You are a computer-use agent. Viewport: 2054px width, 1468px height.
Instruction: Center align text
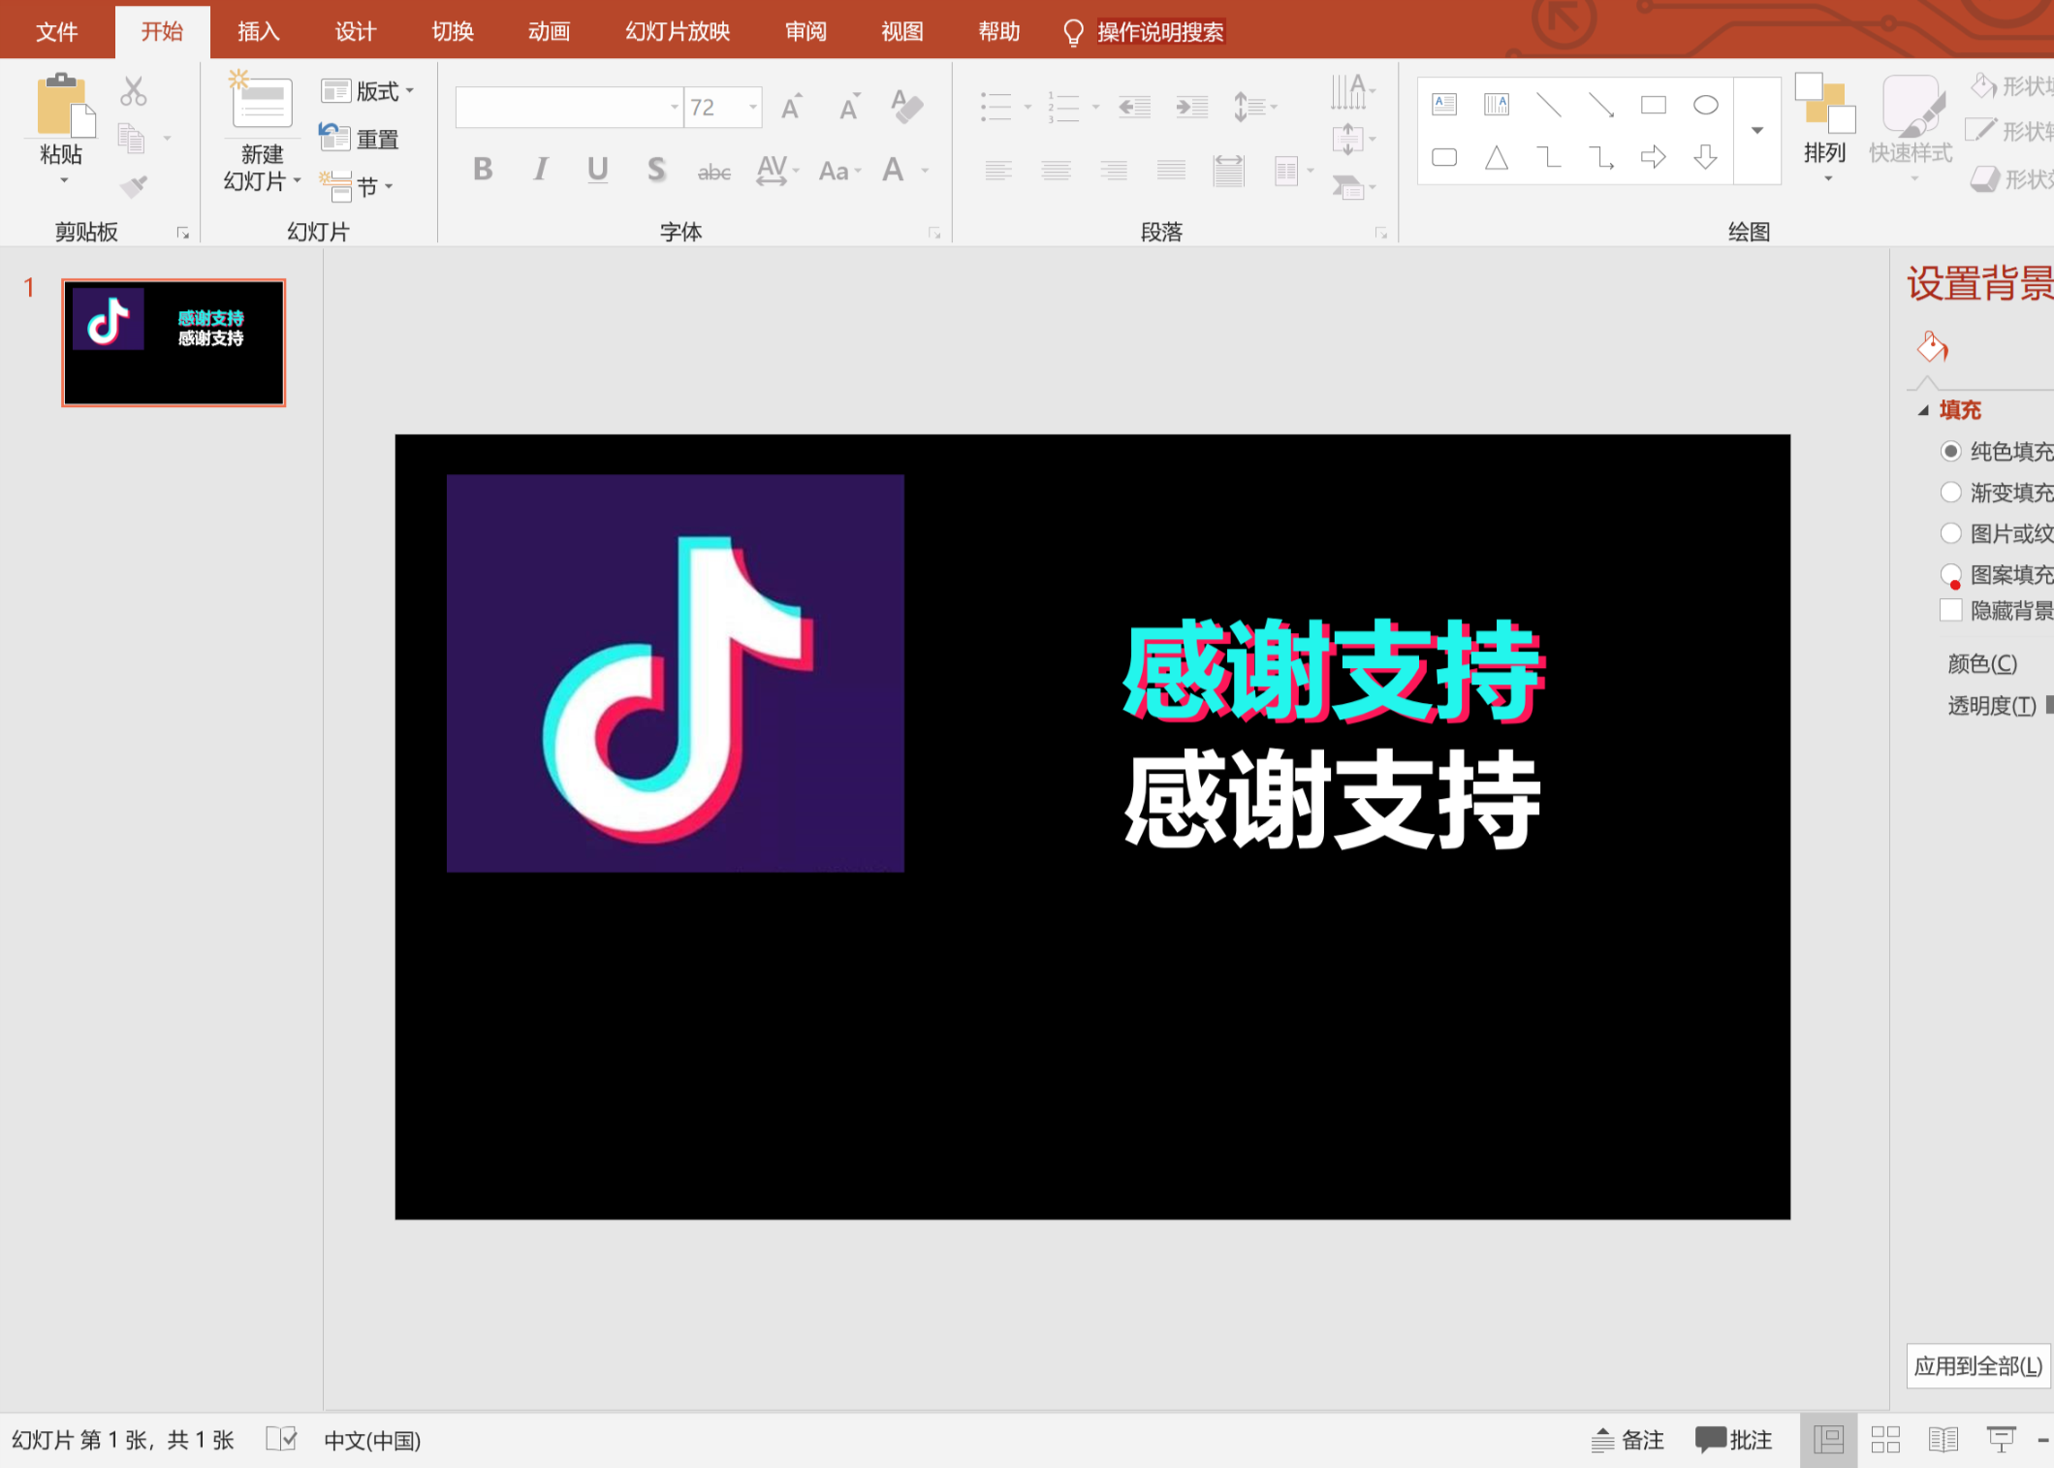coord(1057,172)
